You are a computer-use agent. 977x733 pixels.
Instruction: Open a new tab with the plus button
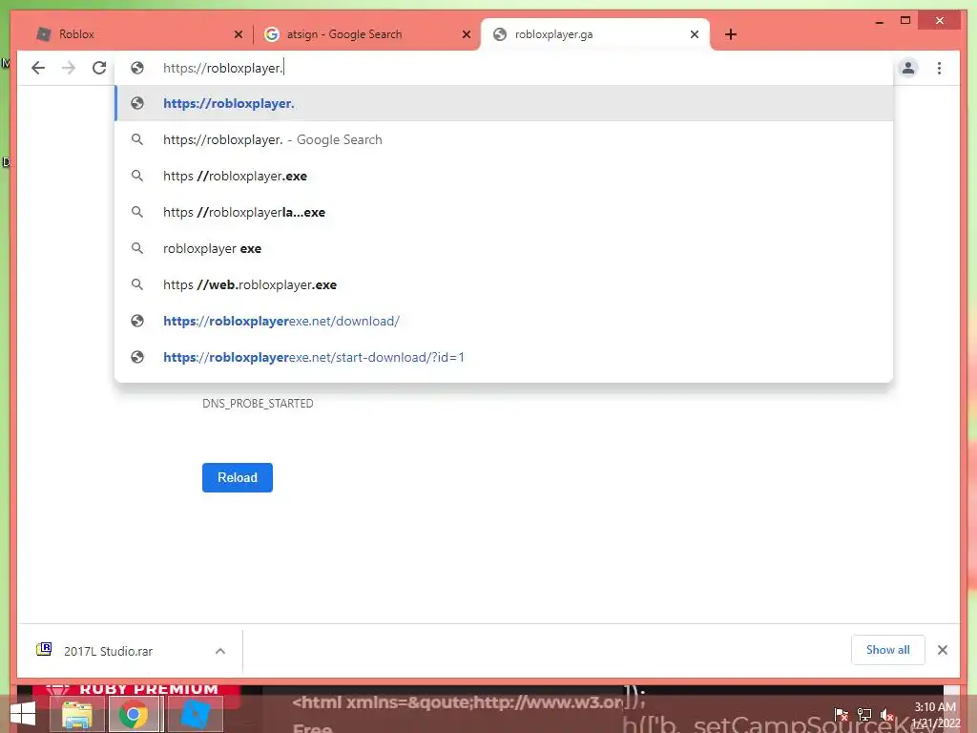731,34
